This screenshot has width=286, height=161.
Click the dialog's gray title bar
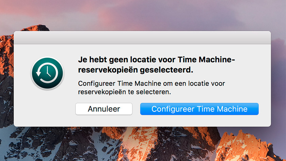pyautogui.click(x=142, y=37)
